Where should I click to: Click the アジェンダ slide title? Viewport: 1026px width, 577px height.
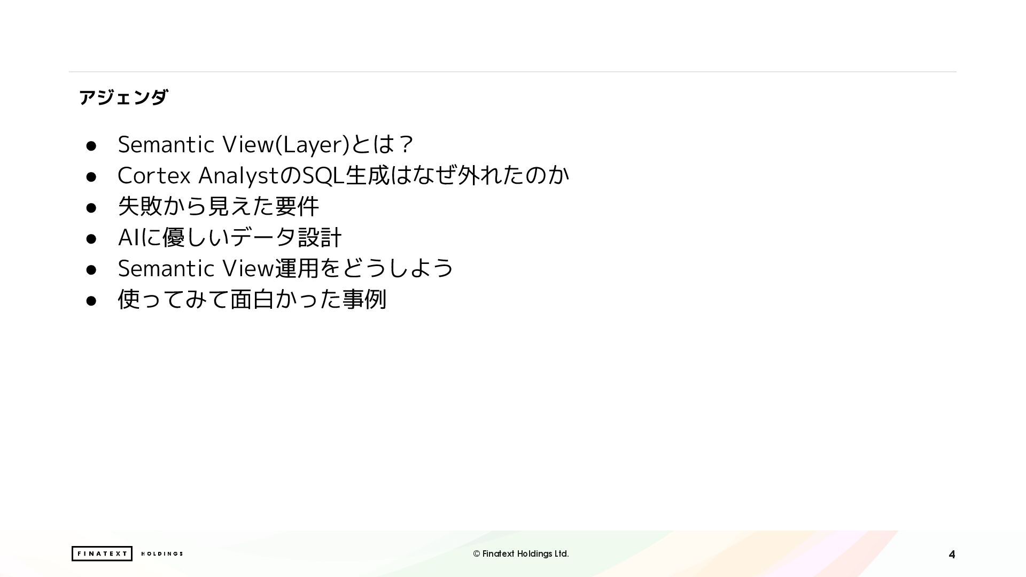coord(123,97)
